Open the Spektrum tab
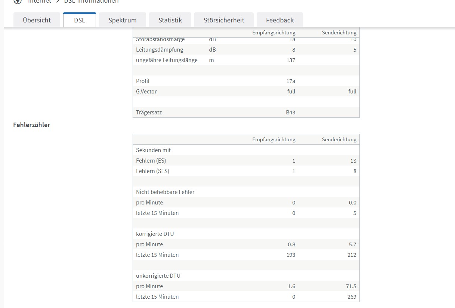 click(123, 20)
